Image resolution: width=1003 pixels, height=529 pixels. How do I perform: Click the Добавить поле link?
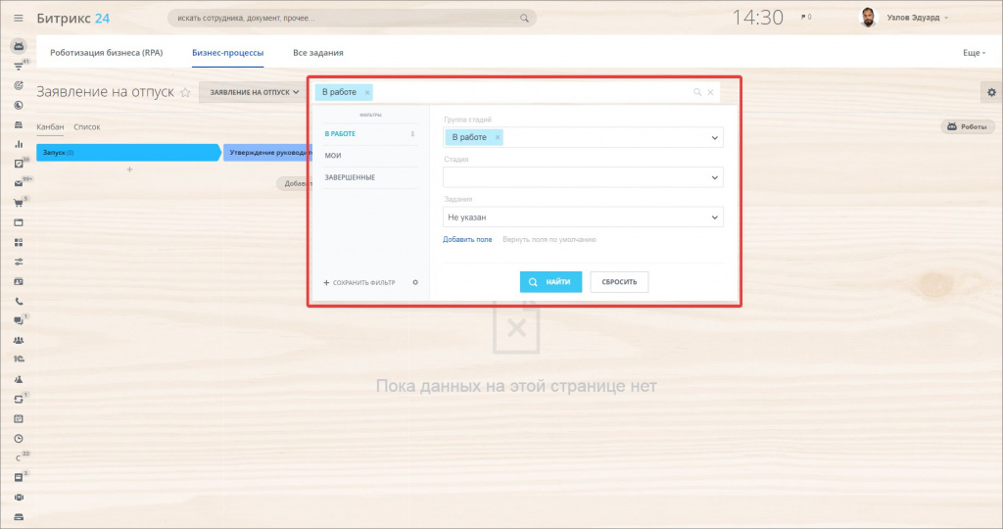tap(467, 239)
